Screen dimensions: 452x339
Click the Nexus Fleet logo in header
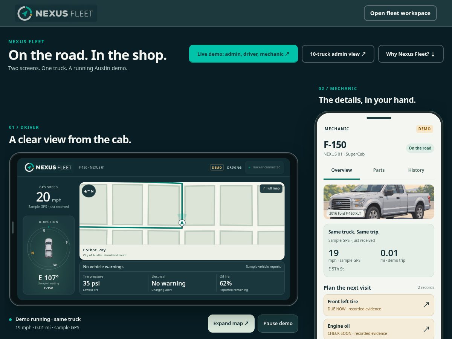pyautogui.click(x=56, y=13)
